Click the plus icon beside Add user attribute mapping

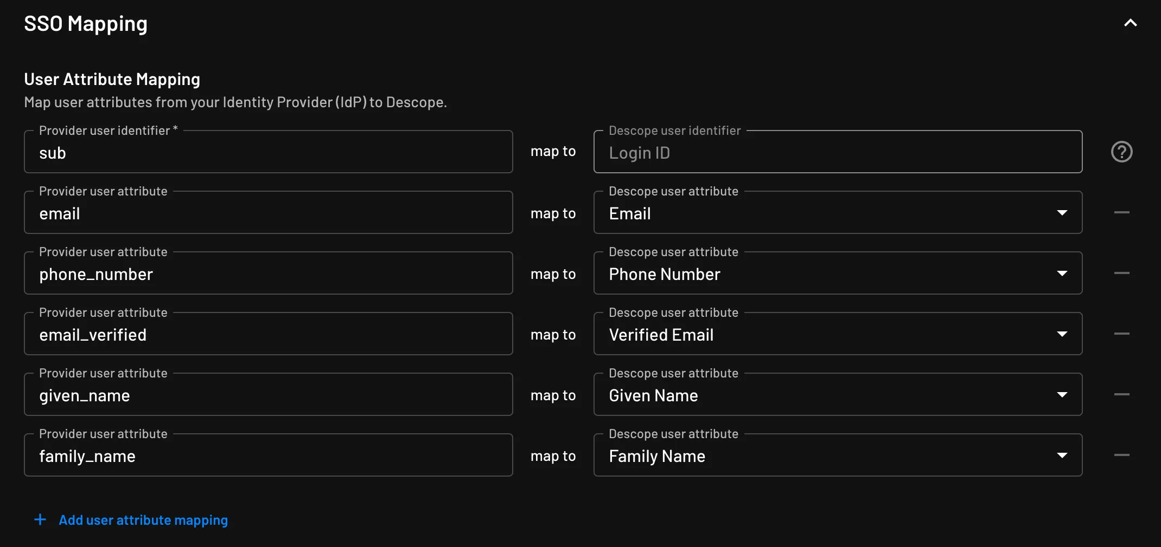pos(40,519)
